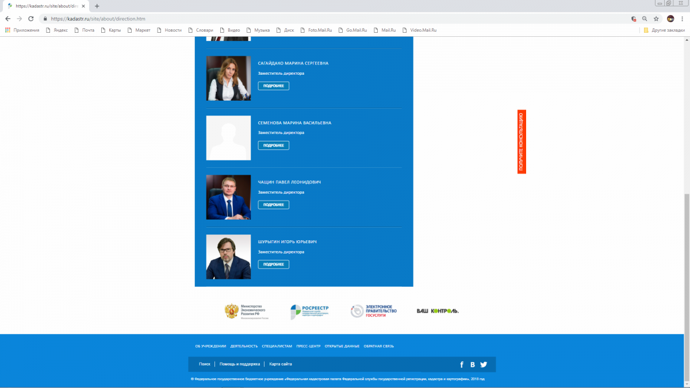Select Пресс-центр in the footer menu
Screen dimensions: 690x388
pos(308,346)
